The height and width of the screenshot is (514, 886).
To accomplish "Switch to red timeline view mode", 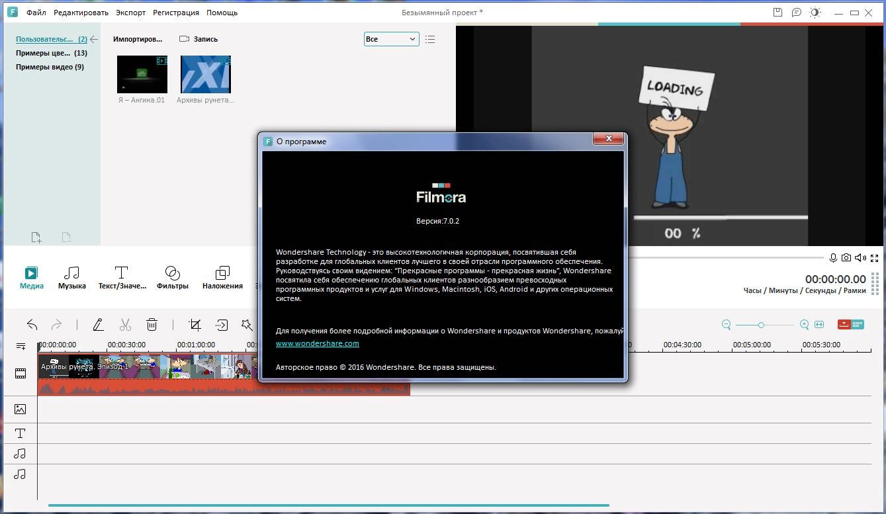I will 844,325.
